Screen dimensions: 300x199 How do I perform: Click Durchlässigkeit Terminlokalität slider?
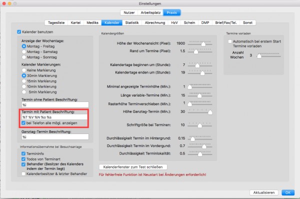click(200, 153)
